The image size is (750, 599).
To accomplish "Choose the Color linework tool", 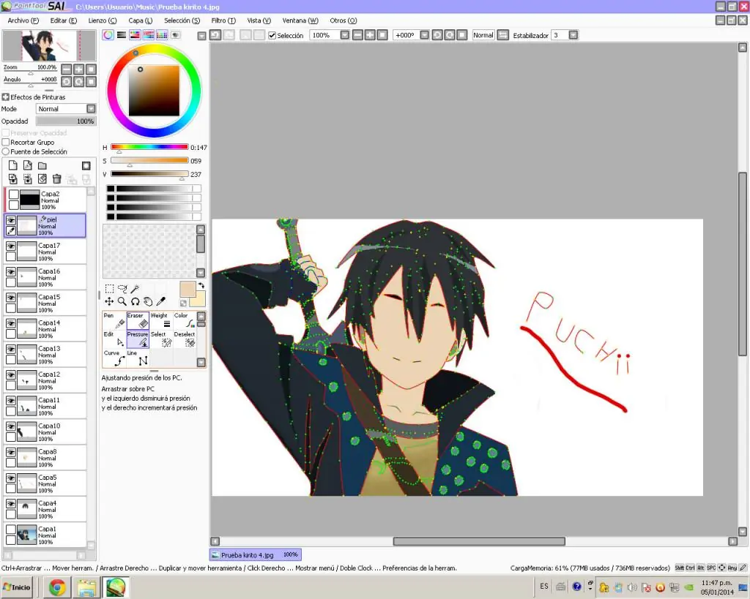I will (x=185, y=321).
